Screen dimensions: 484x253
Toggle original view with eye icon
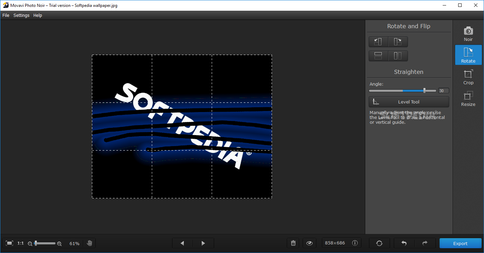pos(309,243)
